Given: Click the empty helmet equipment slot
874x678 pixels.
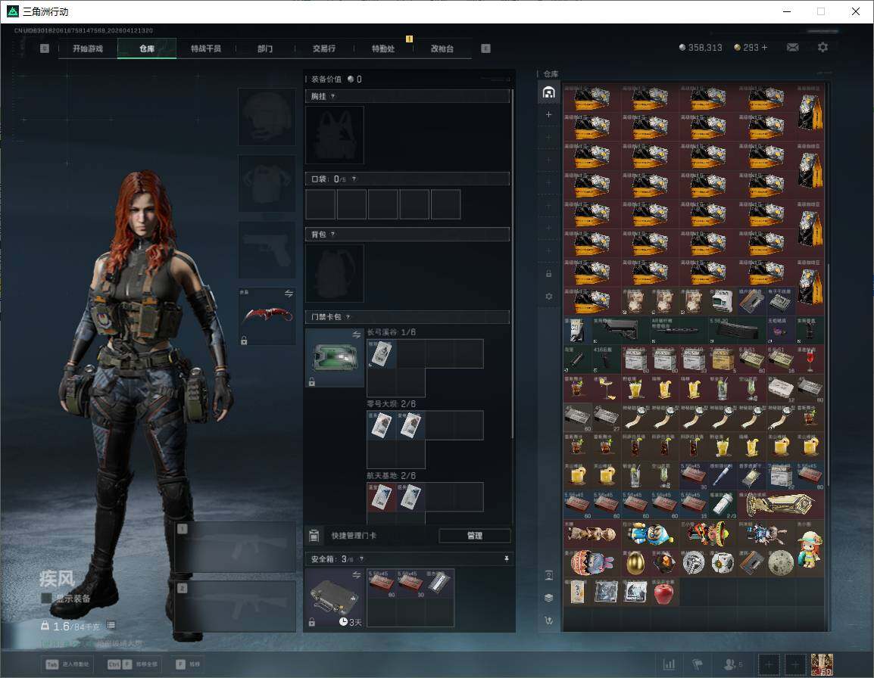Looking at the screenshot, I should pos(267,117).
